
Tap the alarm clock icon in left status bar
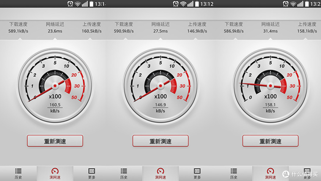tap(70, 4)
